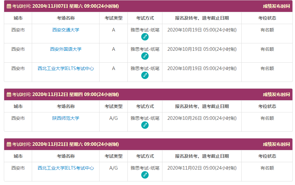
Task: Click 雅思考试-纸笔 in the 陕西师范大学 row
Action: pyautogui.click(x=145, y=118)
